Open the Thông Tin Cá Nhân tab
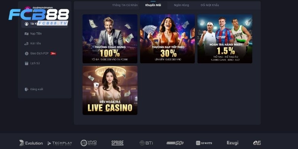This screenshot has height=149, width=298. click(125, 5)
